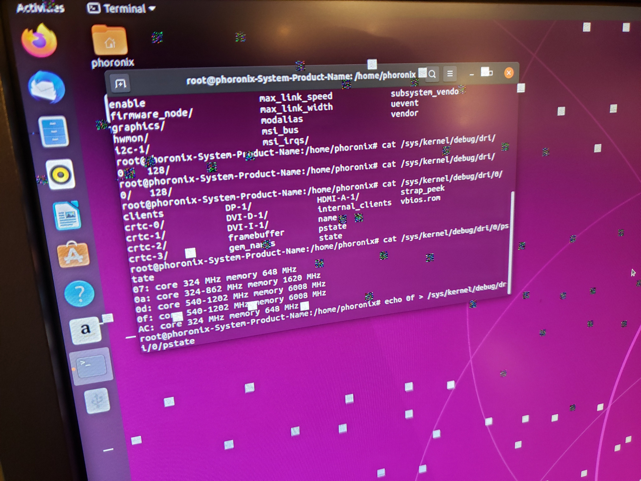Viewport: 641px width, 481px height.
Task: Click the 'graphics/' directory entry
Action: coord(138,127)
